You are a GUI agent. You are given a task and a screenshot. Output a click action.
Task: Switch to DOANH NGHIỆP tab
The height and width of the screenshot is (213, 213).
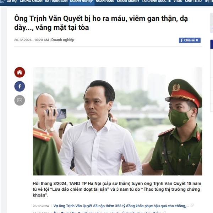(x=82, y=1)
